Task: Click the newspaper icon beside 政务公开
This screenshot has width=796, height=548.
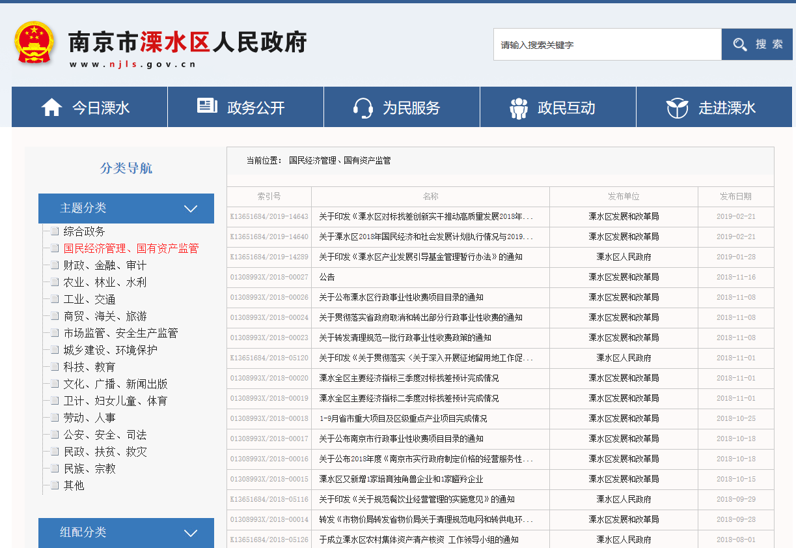Action: [x=207, y=106]
